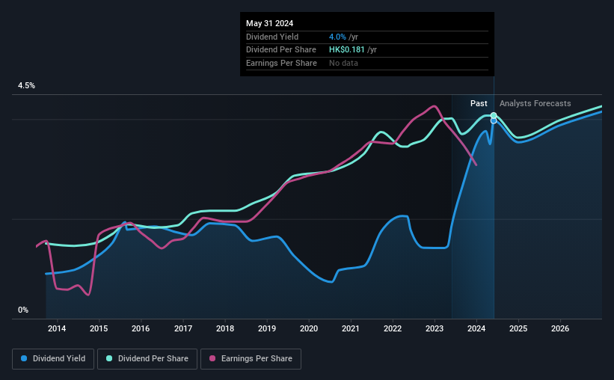Select the 2024 x-axis label
The width and height of the screenshot is (614, 380).
coord(476,328)
